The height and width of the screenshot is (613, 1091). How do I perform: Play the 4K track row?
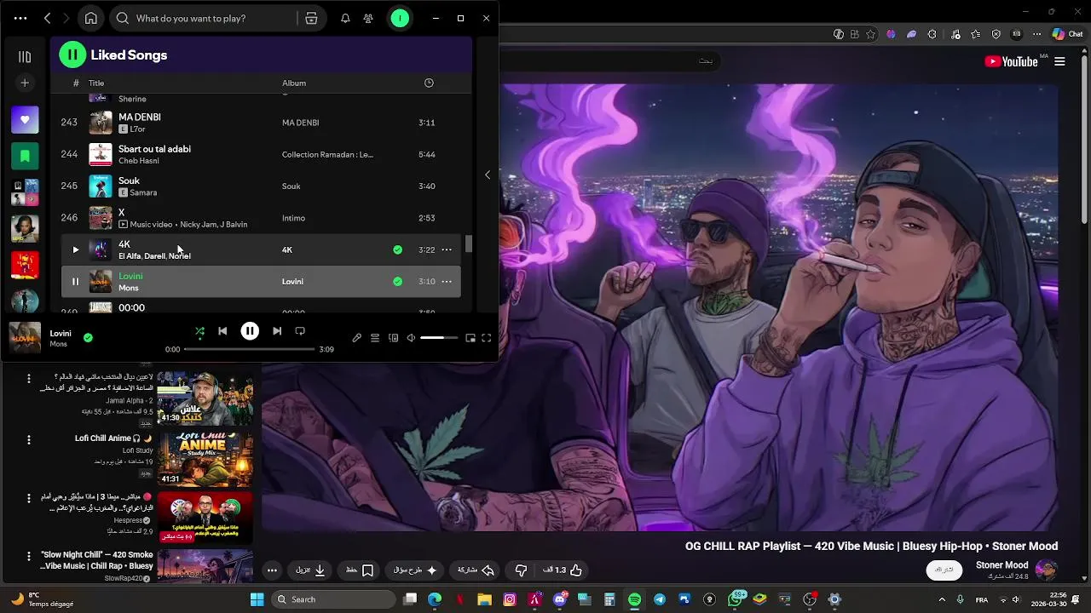75,249
